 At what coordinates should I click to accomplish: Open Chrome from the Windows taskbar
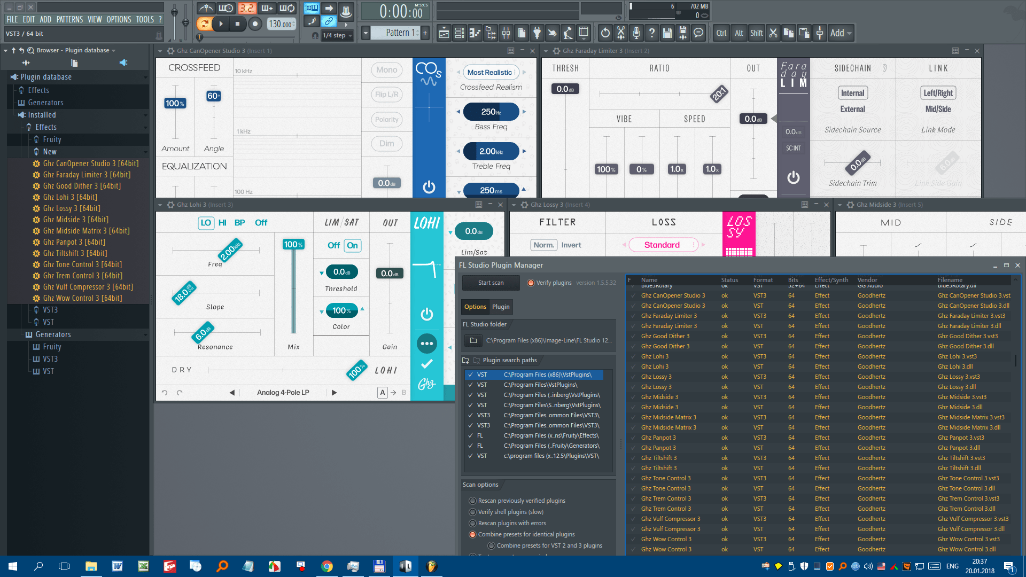[x=327, y=566]
